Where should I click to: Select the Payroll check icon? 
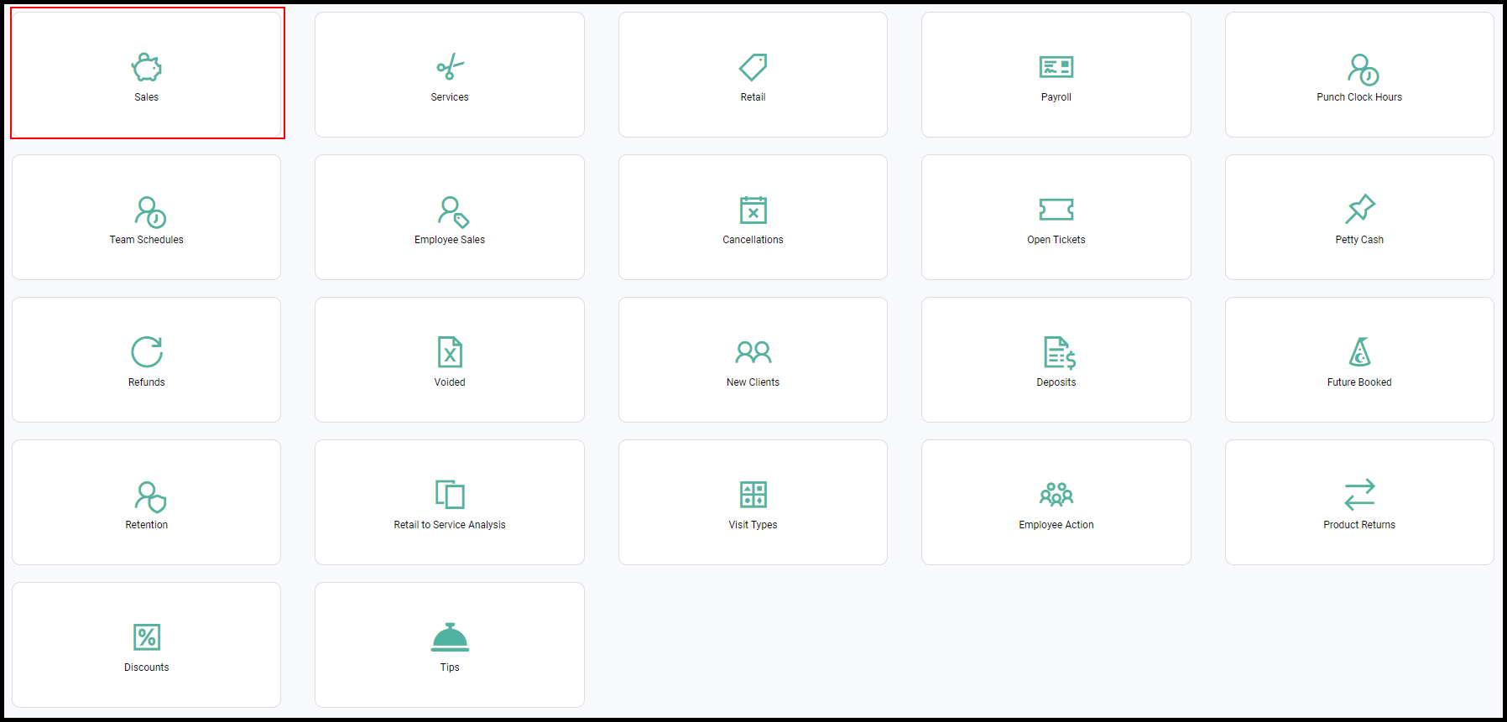tap(1056, 67)
